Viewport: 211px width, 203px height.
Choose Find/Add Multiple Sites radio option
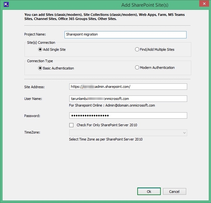pyautogui.click(x=155, y=49)
